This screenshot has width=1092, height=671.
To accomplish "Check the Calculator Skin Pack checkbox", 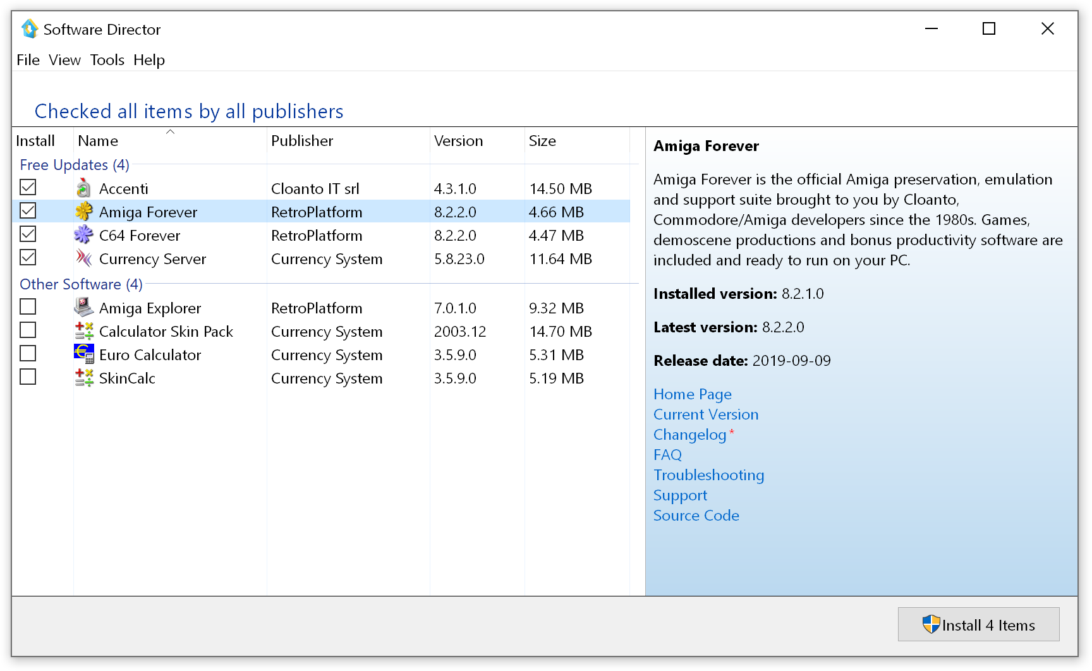I will tap(28, 330).
